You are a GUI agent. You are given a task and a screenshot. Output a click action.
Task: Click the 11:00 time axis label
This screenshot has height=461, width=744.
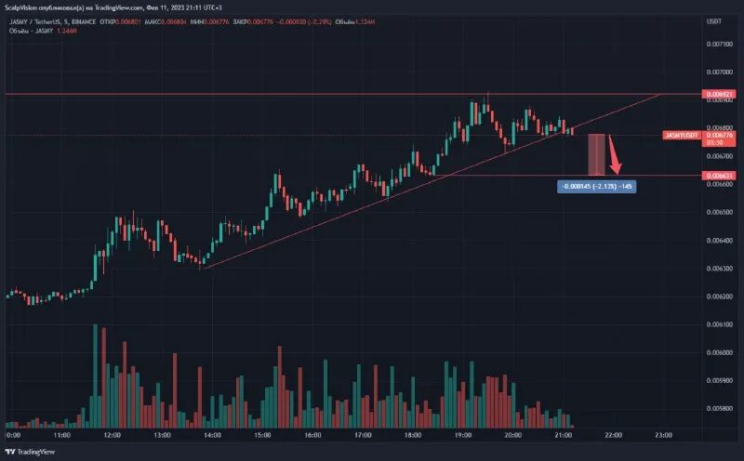click(61, 435)
